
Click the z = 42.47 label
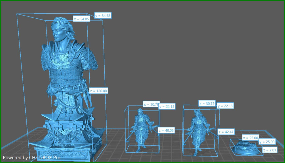226,132
